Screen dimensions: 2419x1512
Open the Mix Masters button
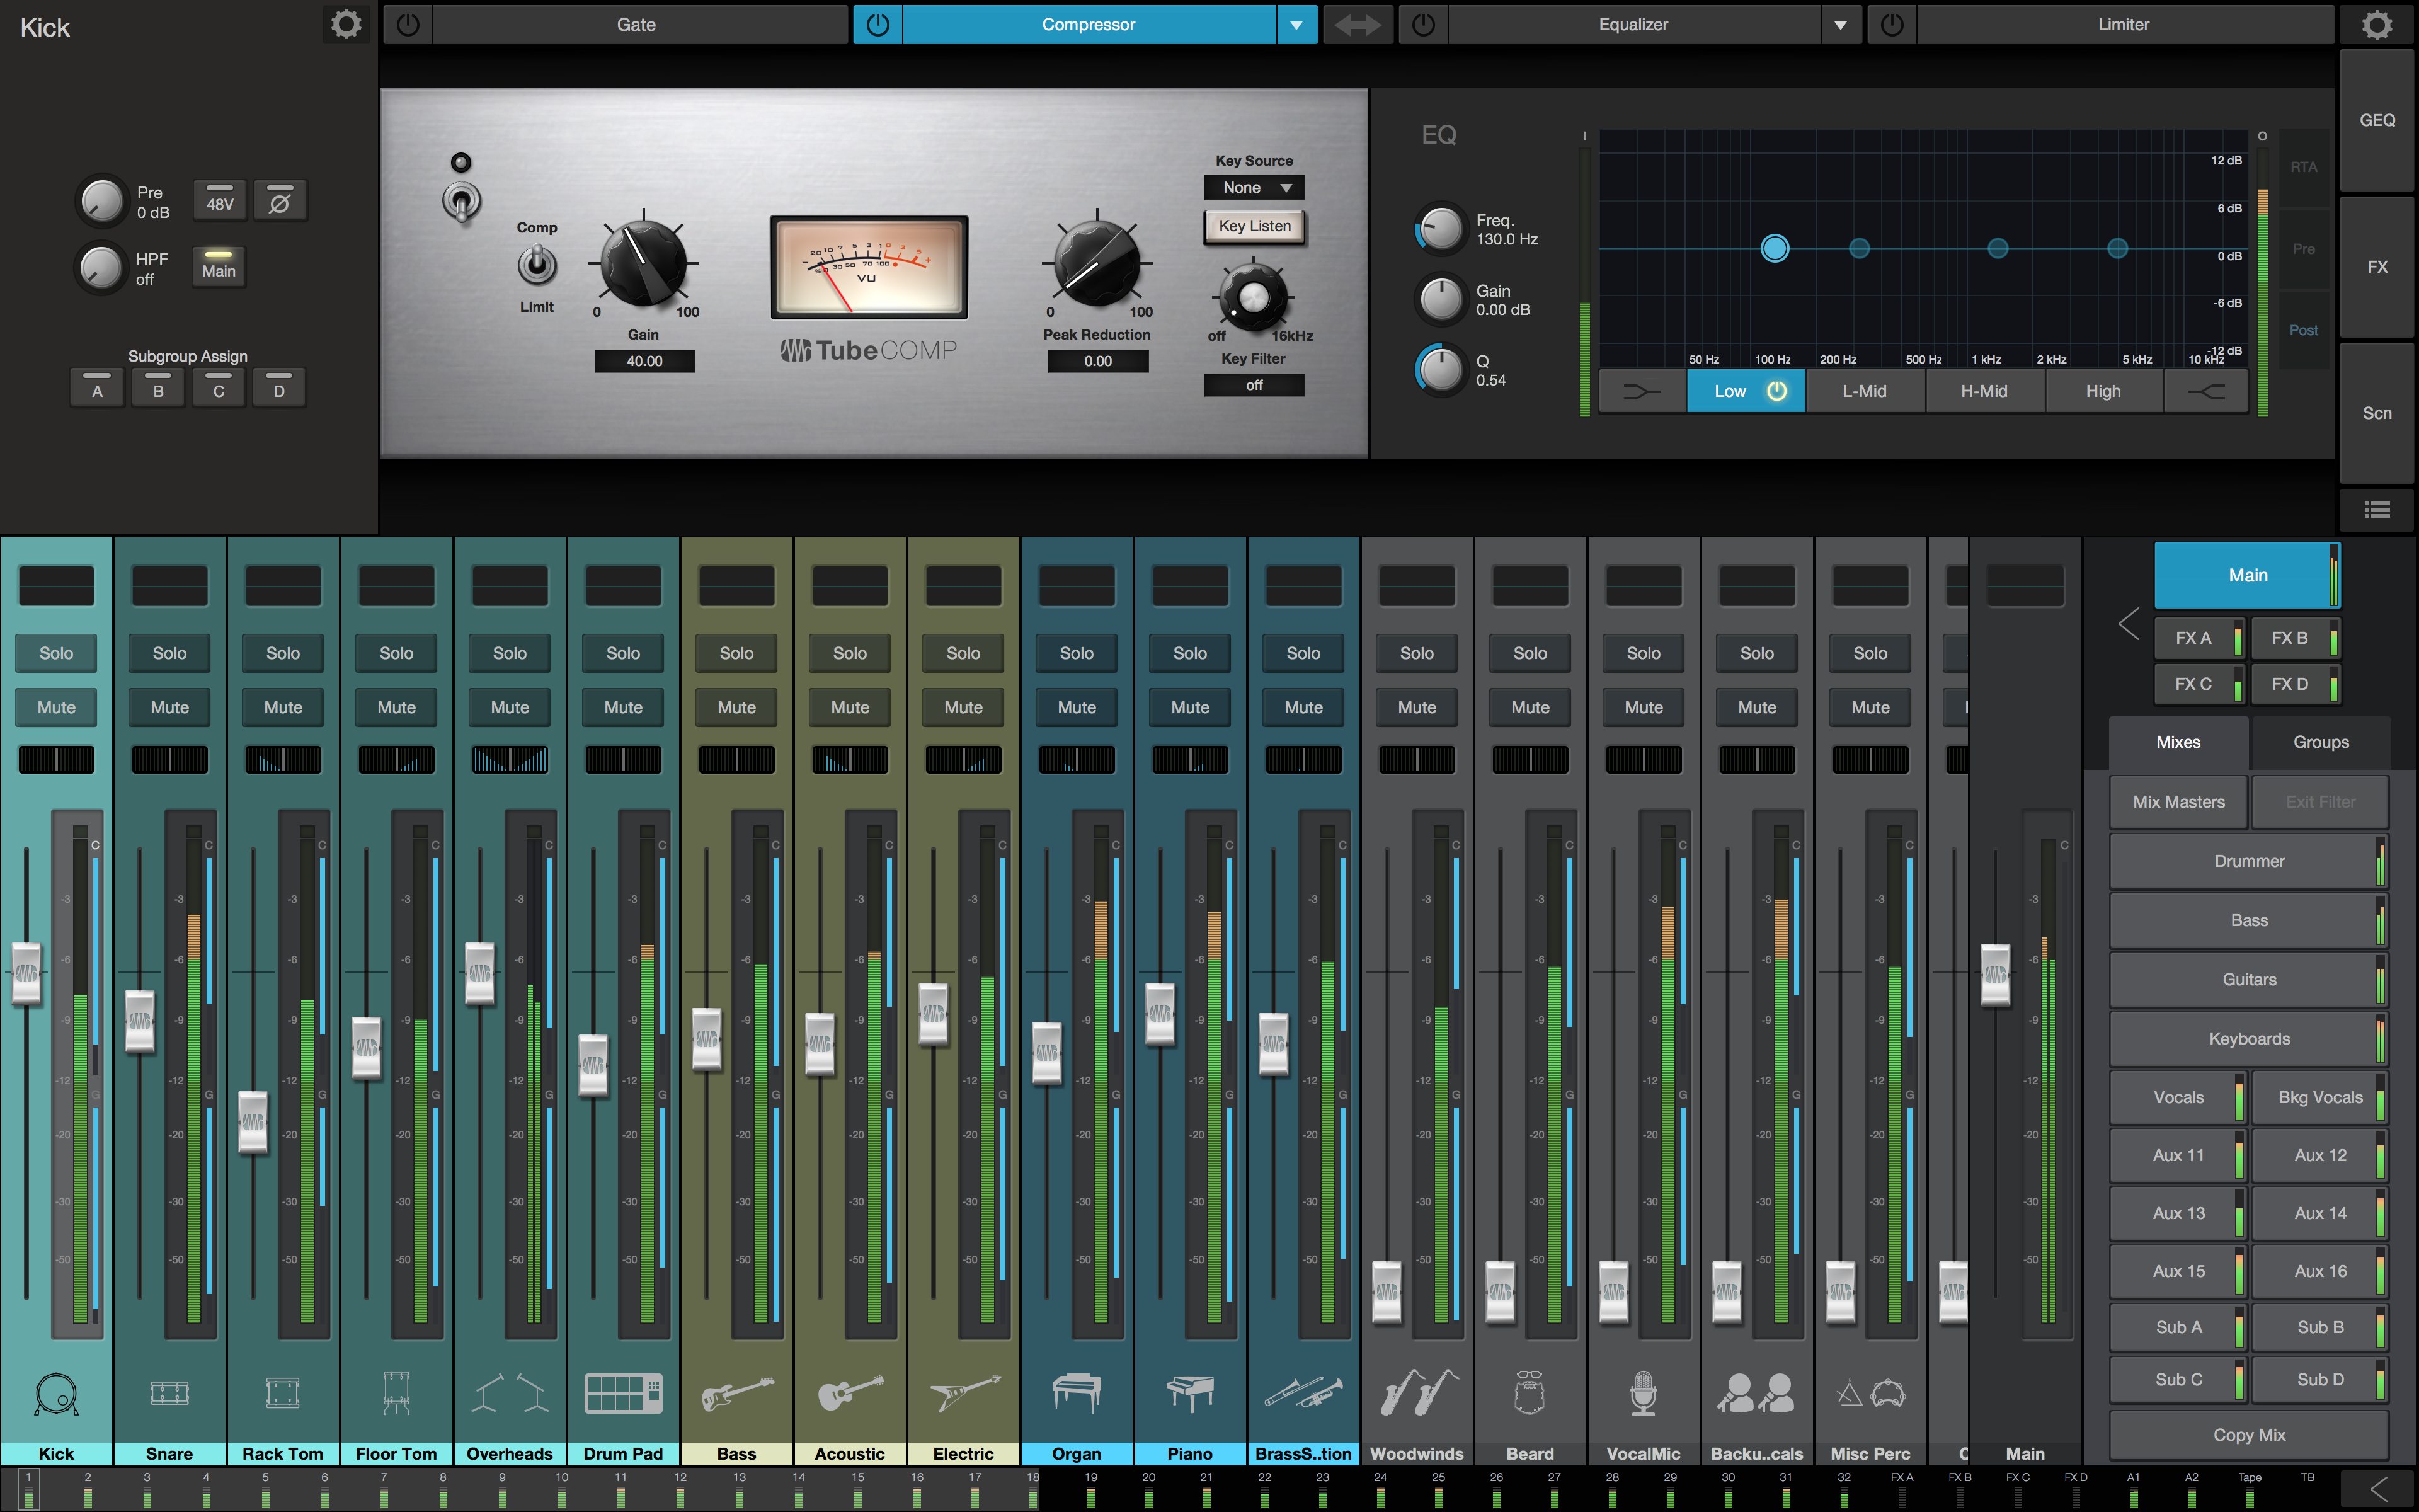pyautogui.click(x=2178, y=802)
